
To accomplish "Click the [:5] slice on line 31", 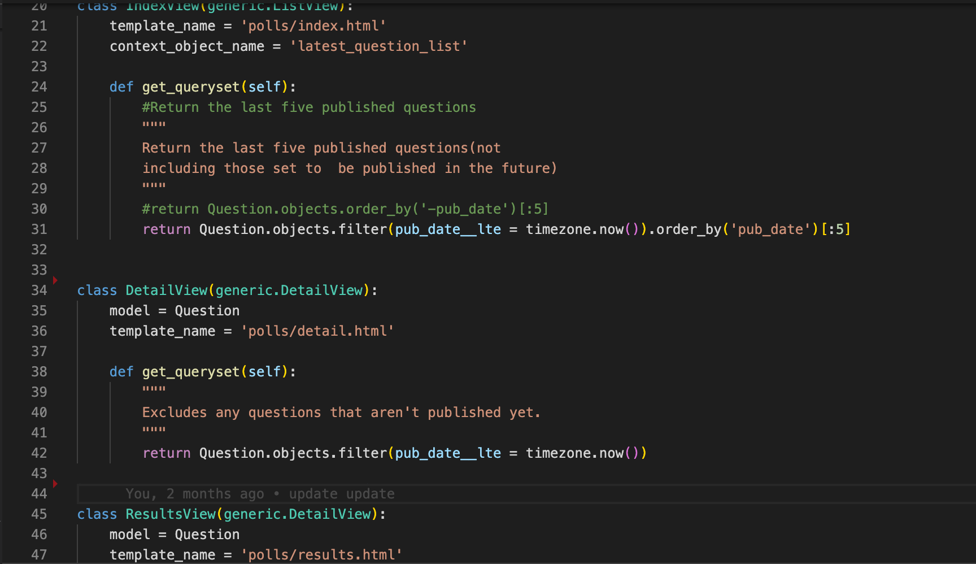I will coord(836,229).
